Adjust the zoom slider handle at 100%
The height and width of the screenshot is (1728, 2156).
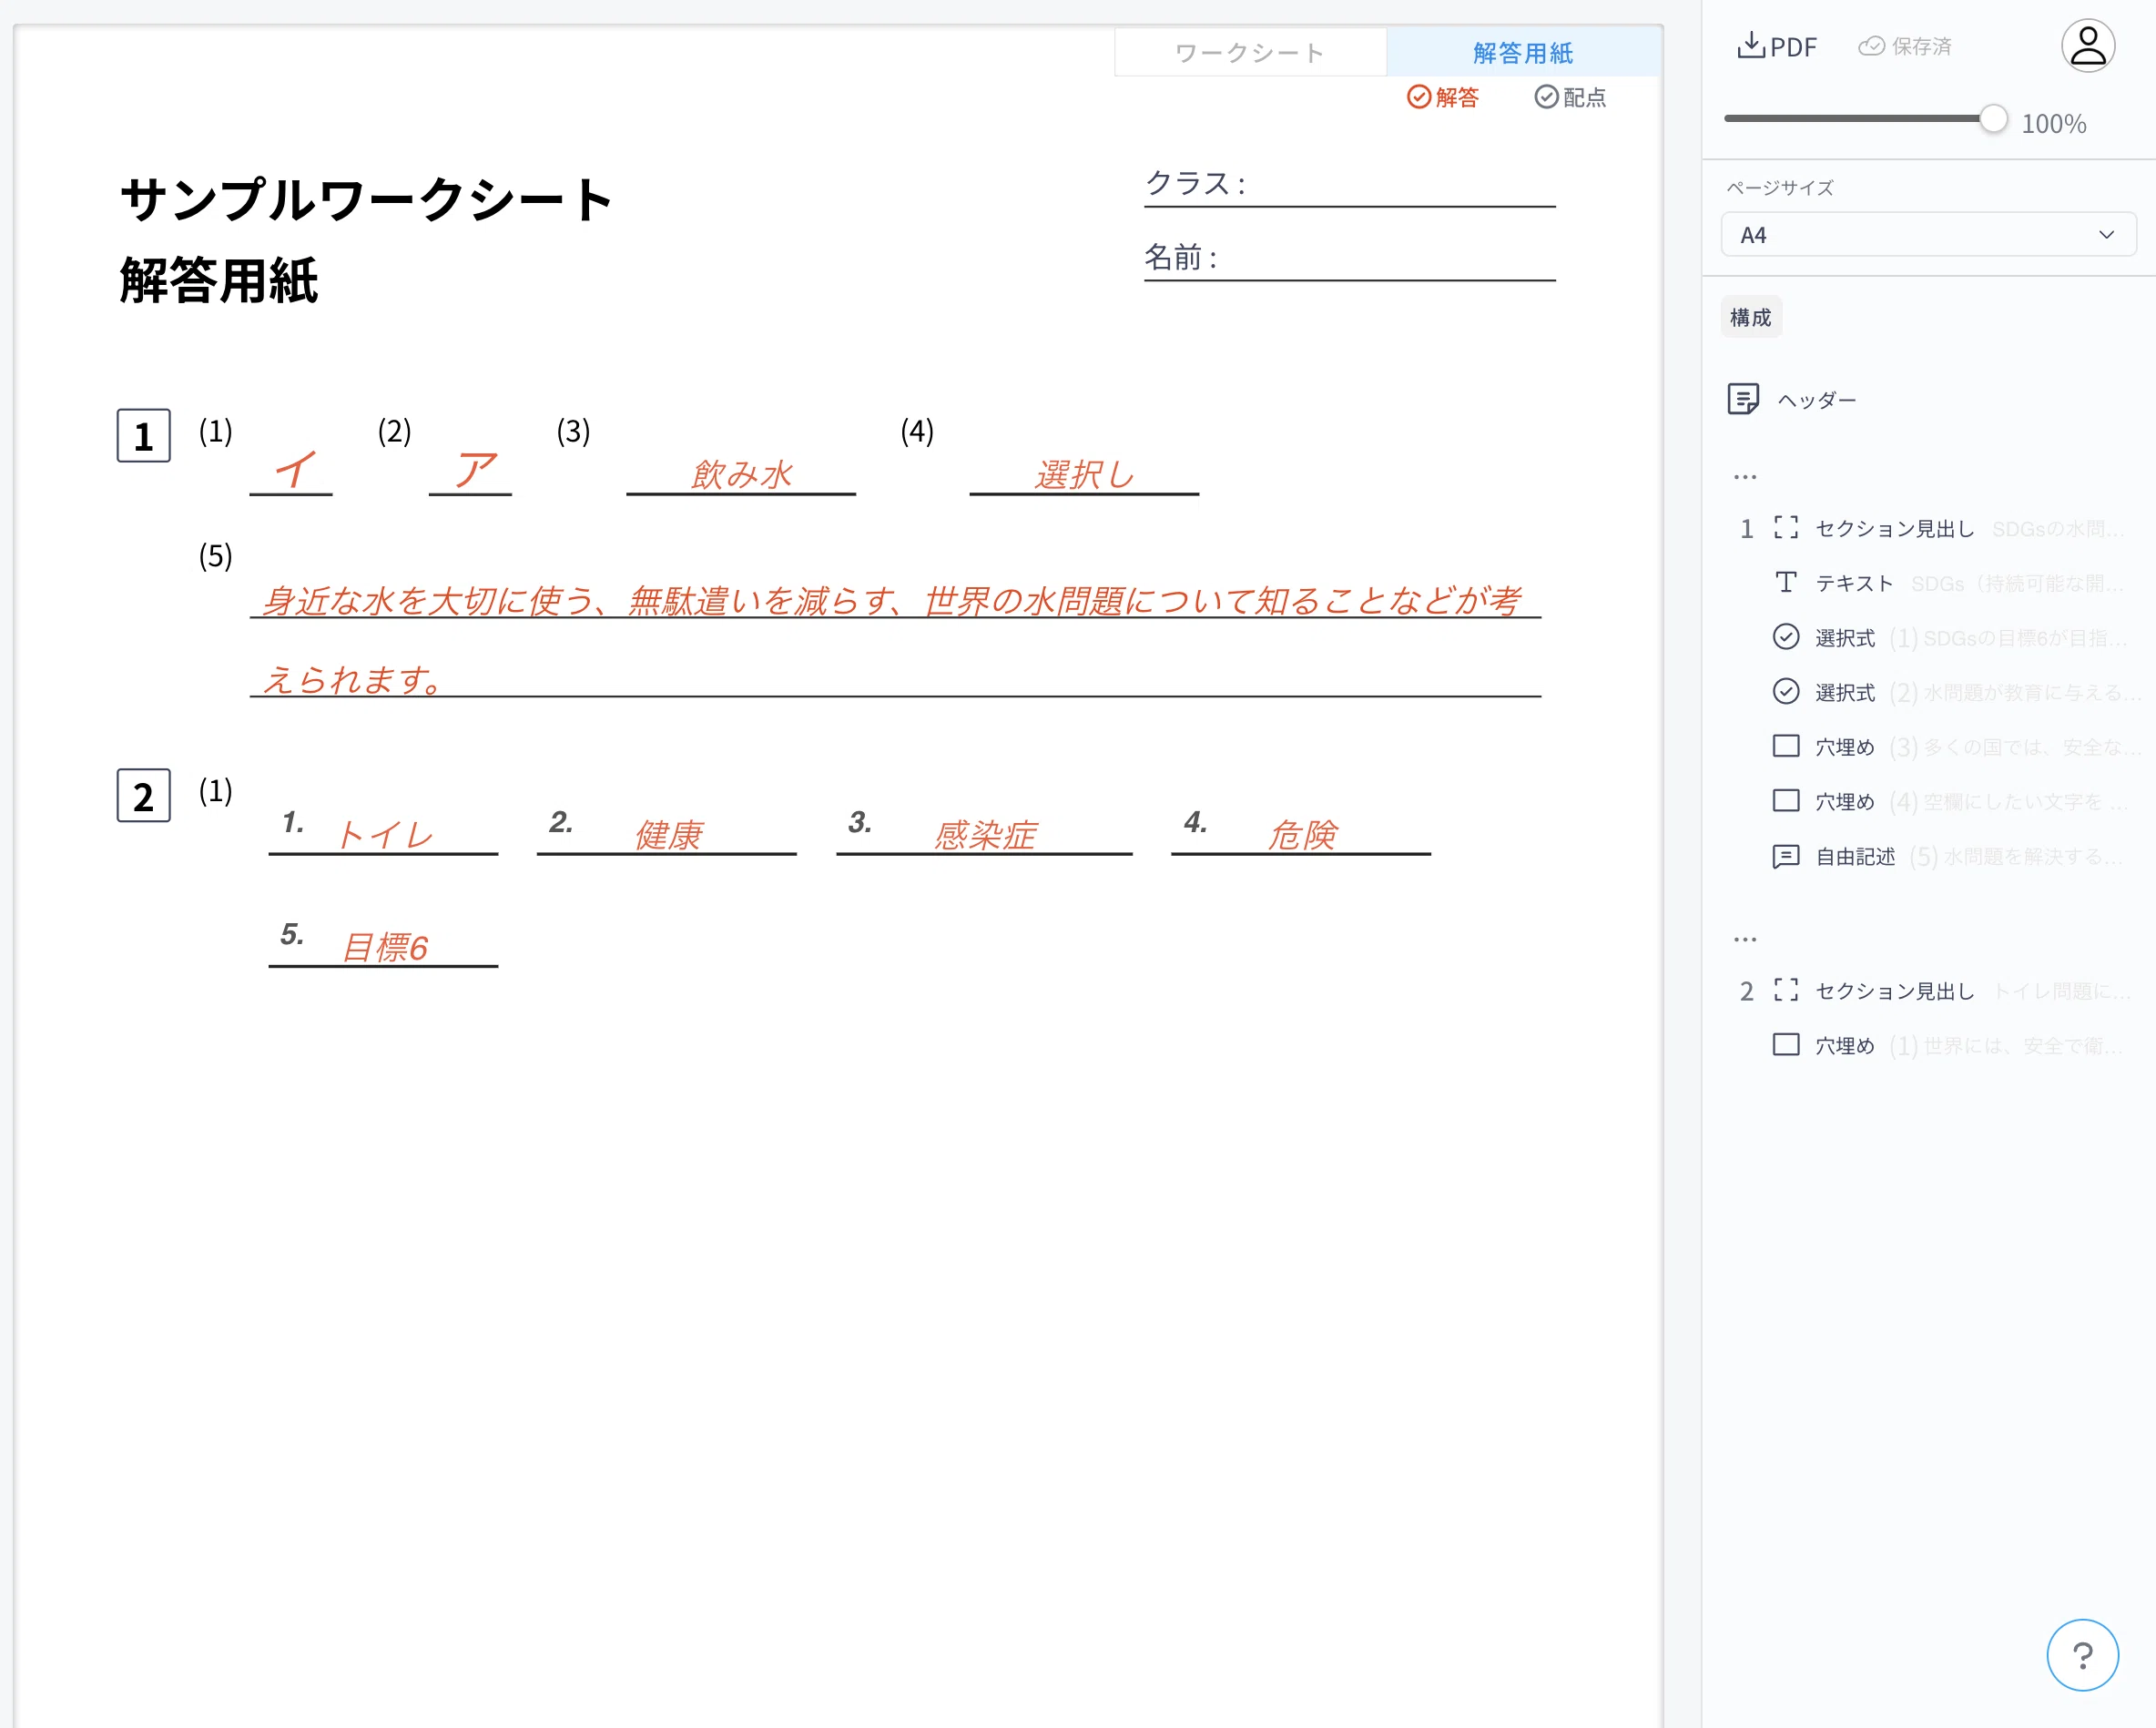pyautogui.click(x=1993, y=118)
